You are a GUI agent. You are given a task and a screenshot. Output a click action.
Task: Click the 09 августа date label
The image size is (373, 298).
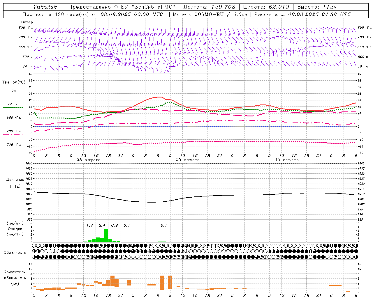[188, 160]
